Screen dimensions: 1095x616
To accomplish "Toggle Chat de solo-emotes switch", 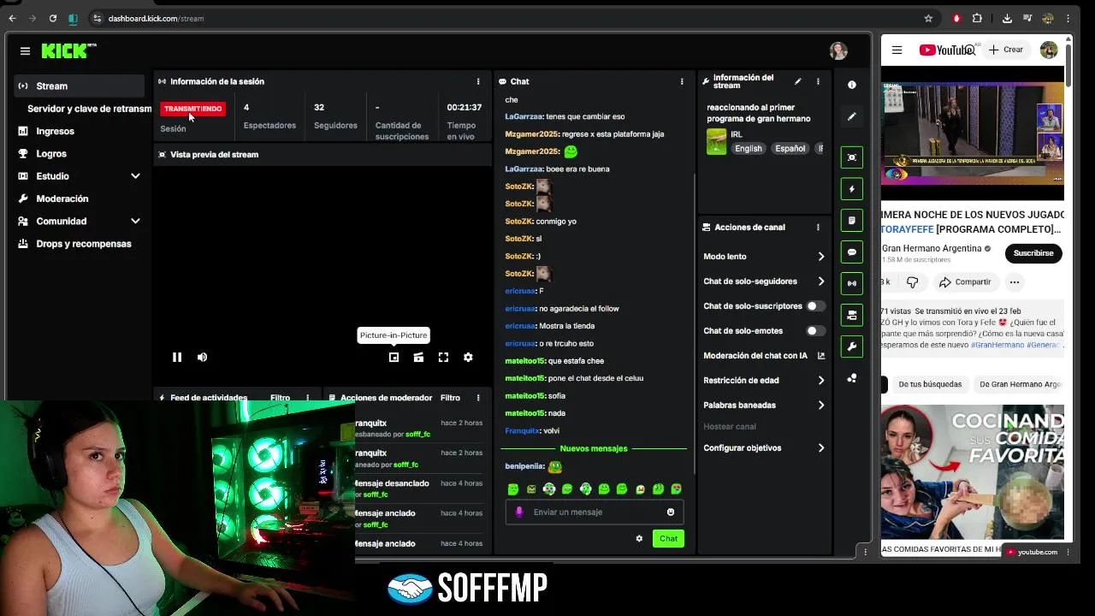I will pos(816,331).
